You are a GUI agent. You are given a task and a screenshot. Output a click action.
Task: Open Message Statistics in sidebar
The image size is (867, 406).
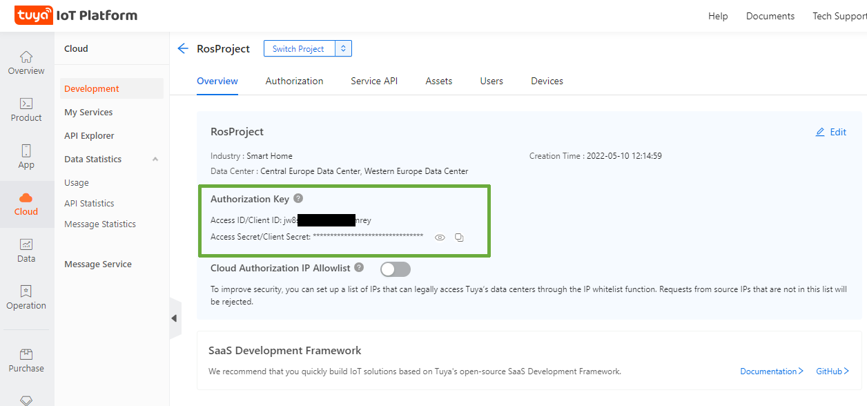click(100, 224)
